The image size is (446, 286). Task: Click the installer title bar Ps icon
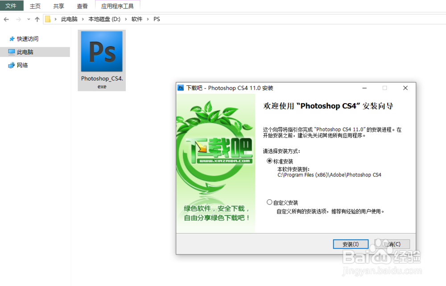181,88
